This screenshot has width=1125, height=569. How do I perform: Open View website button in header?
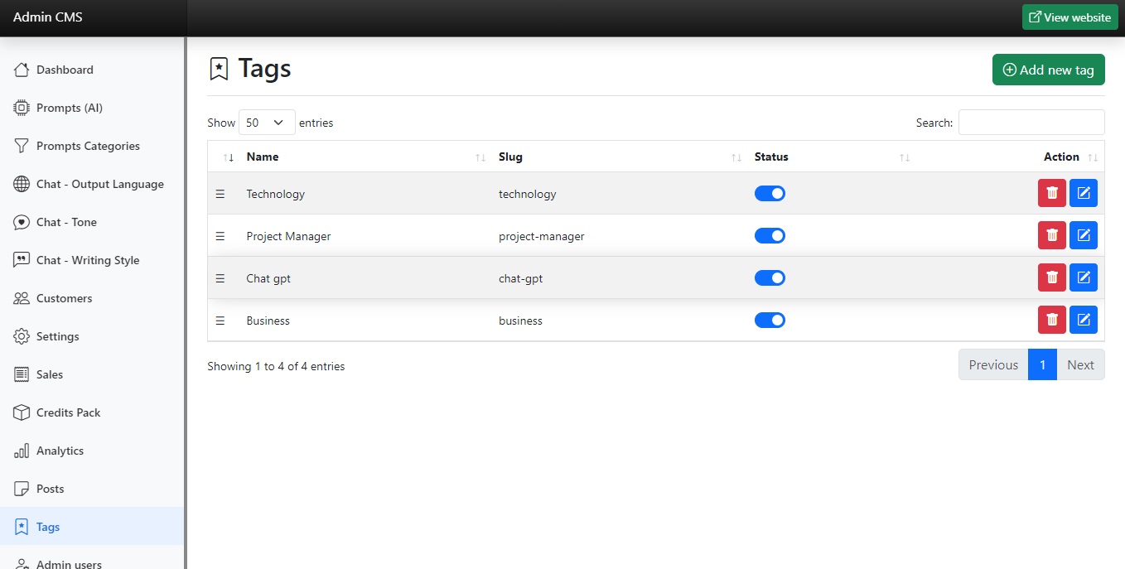[x=1069, y=17]
